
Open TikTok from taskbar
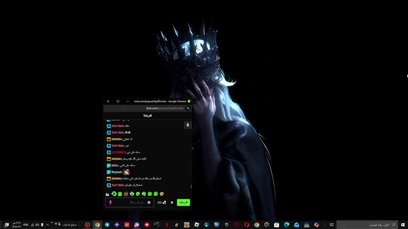coord(177,225)
